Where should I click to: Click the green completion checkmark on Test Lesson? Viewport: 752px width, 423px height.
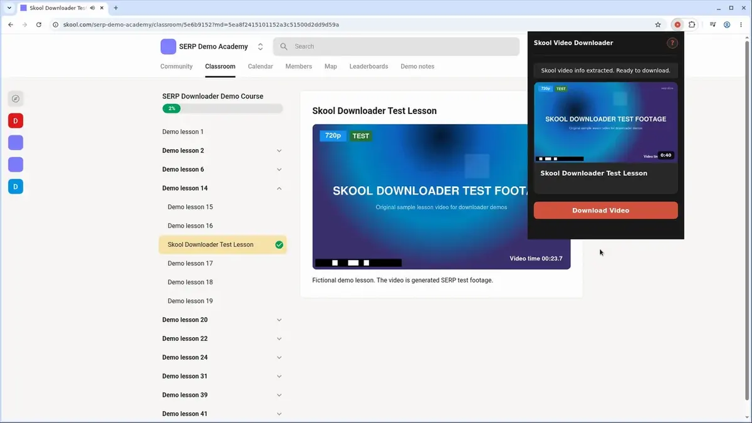pyautogui.click(x=279, y=244)
